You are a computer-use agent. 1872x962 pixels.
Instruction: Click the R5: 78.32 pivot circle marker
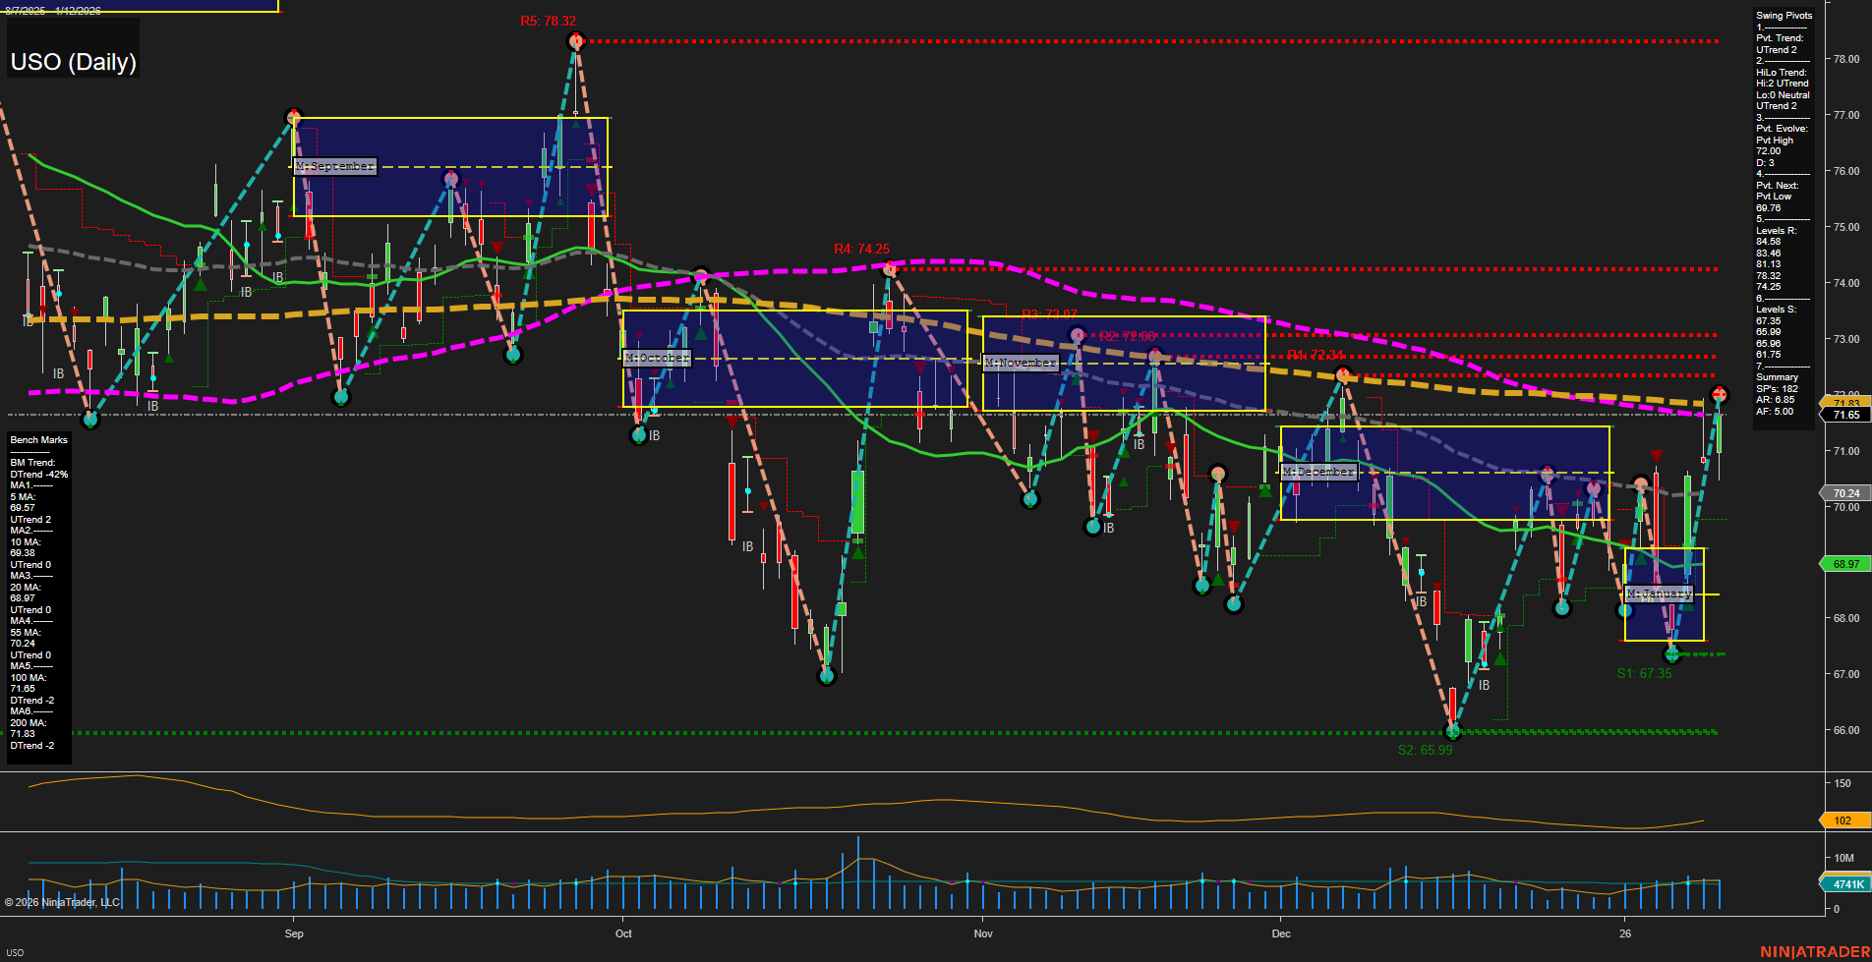pyautogui.click(x=576, y=41)
